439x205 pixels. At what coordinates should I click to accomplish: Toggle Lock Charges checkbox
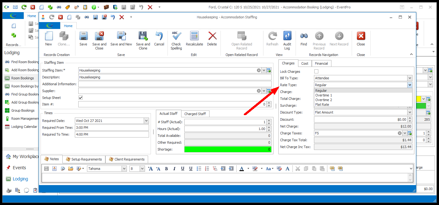pos(316,72)
